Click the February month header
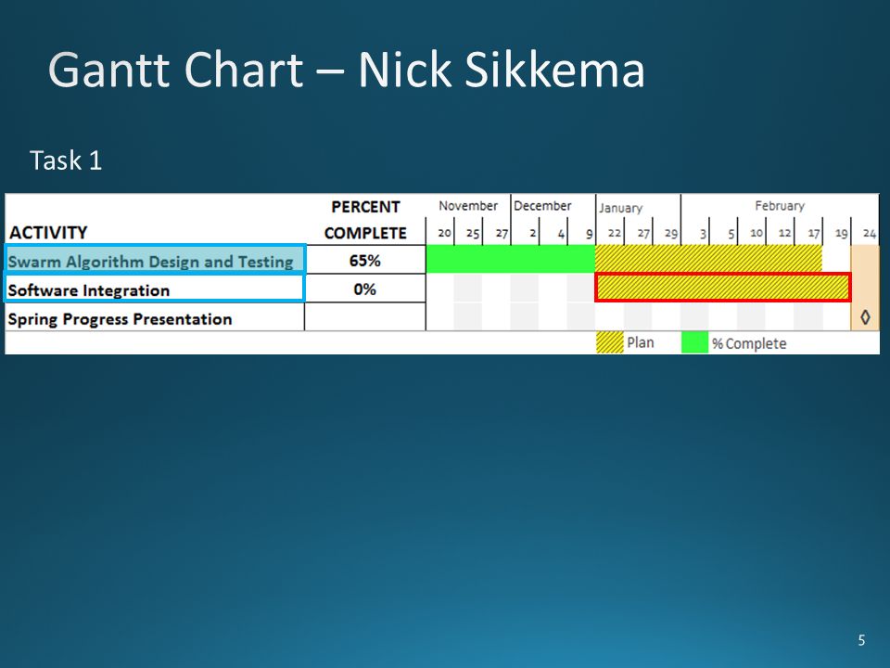 coord(780,206)
